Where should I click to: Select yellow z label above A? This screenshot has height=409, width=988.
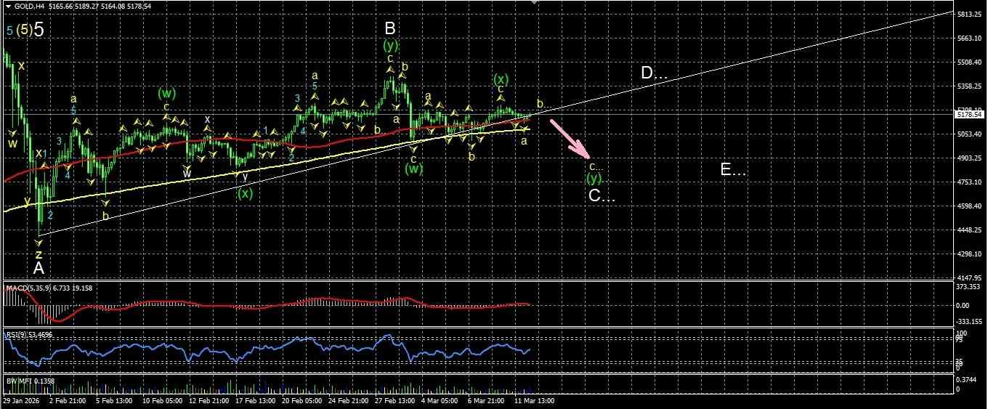pos(39,254)
